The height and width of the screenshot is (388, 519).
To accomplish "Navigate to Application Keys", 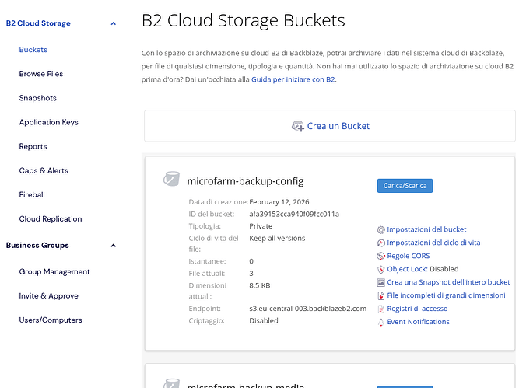I will click(x=49, y=122).
